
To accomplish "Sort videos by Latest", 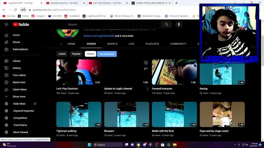I will [62, 54].
